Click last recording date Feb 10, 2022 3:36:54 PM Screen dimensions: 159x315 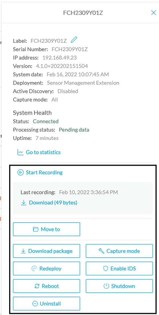[89, 192]
